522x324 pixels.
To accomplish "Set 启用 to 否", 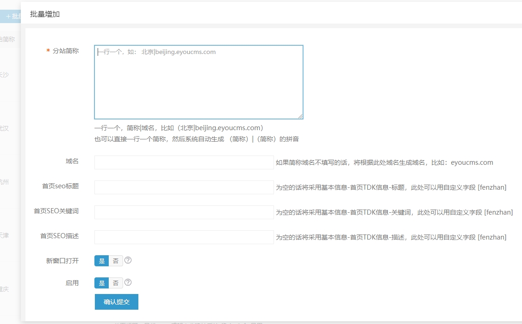I will tap(116, 283).
